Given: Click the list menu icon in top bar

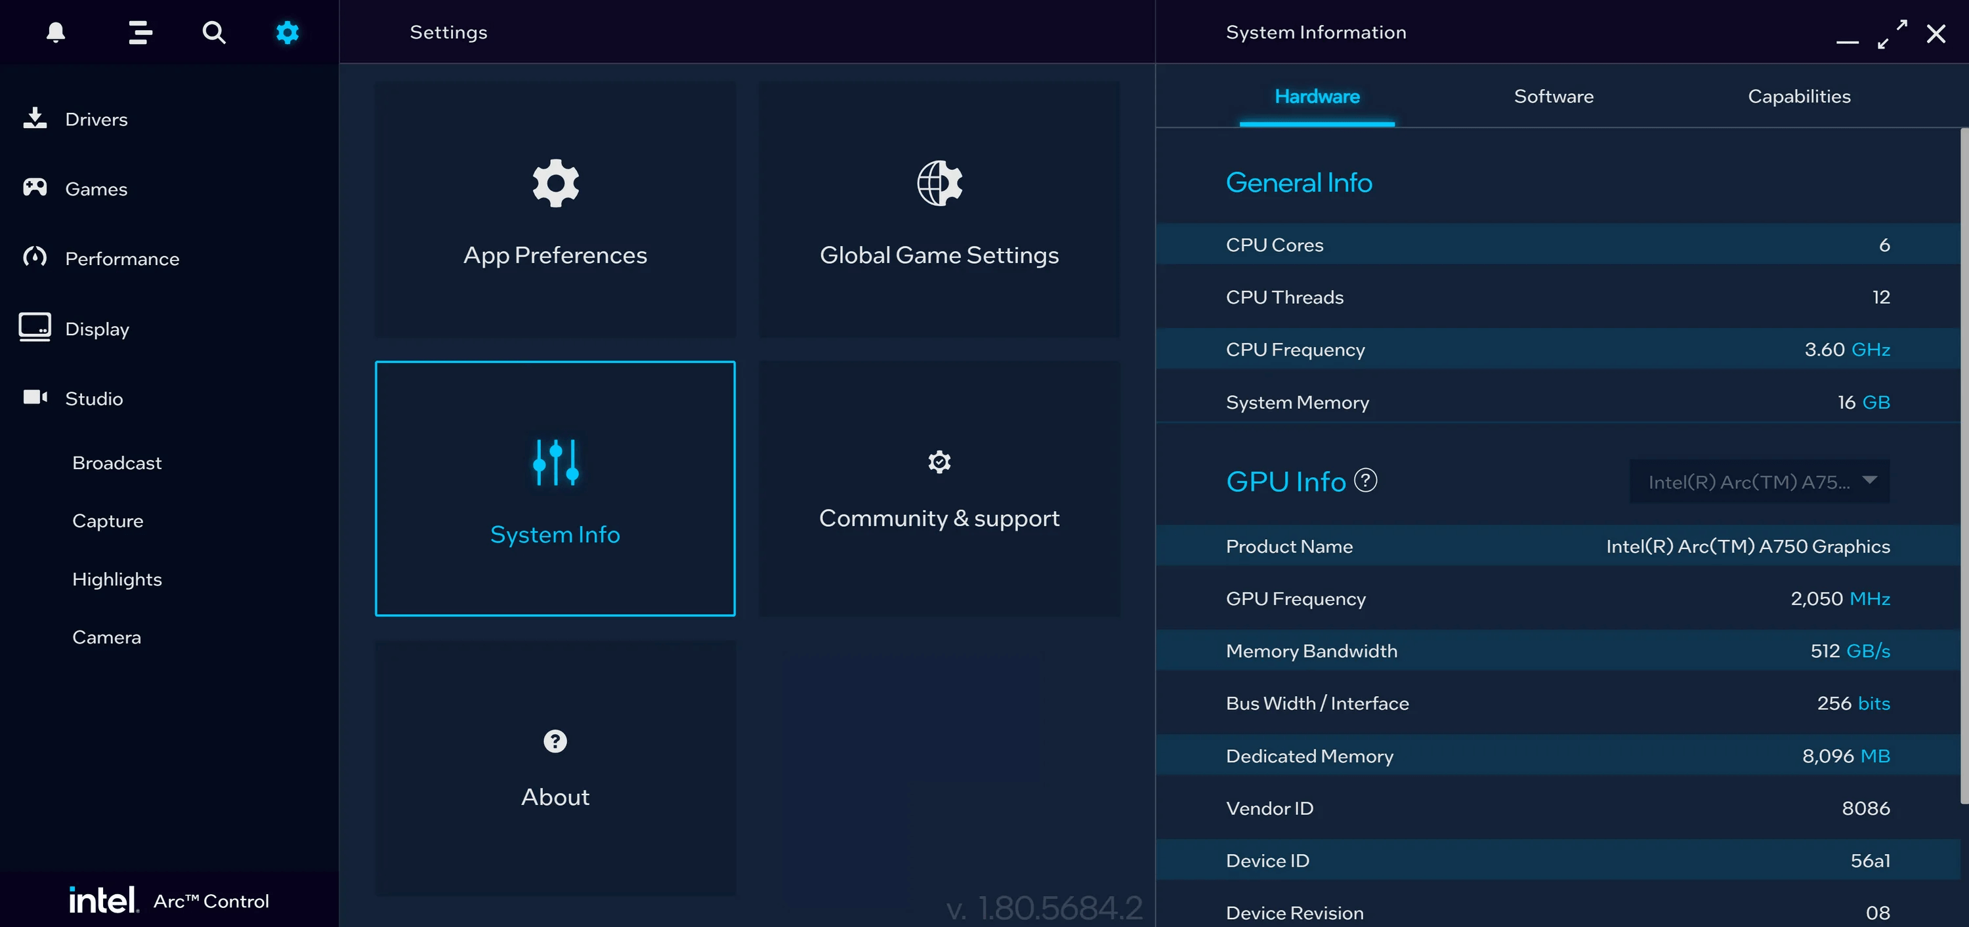Looking at the screenshot, I should pos(140,32).
